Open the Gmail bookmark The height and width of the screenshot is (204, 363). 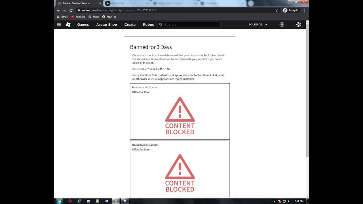[62, 17]
